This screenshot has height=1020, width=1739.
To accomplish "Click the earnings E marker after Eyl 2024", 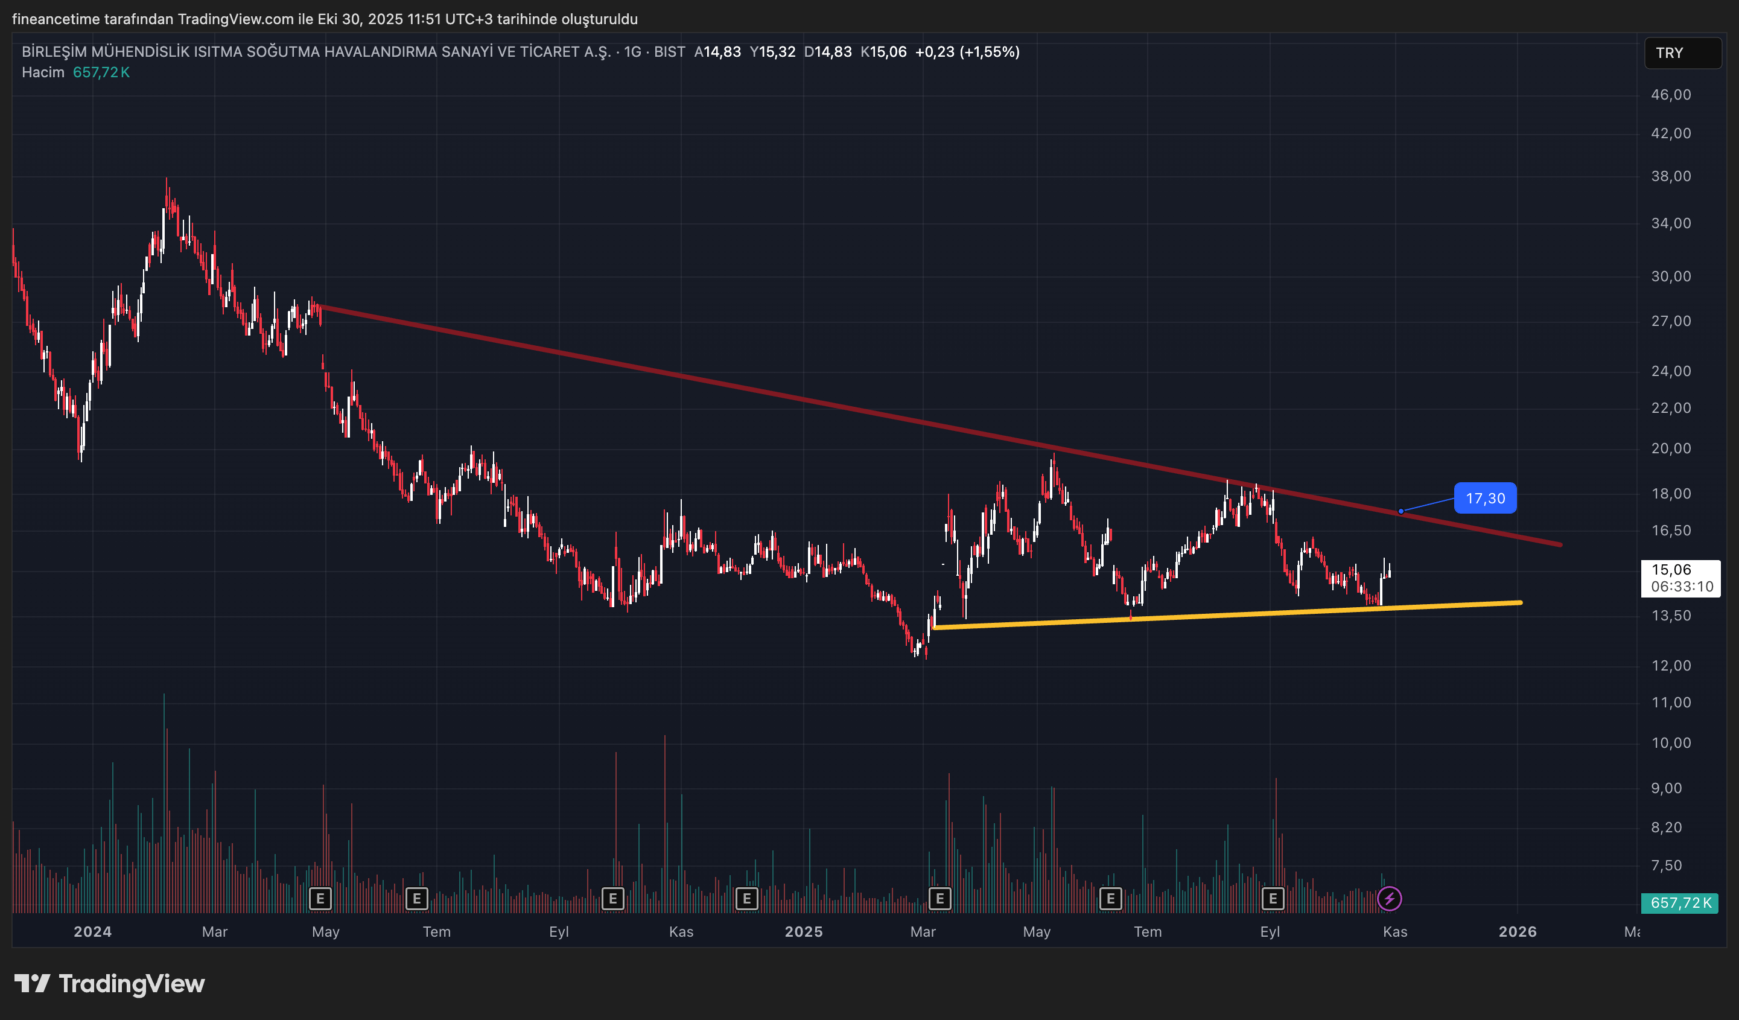I will pos(613,899).
